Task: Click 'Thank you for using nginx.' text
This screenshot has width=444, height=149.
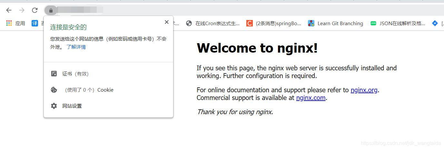Action: click(235, 112)
